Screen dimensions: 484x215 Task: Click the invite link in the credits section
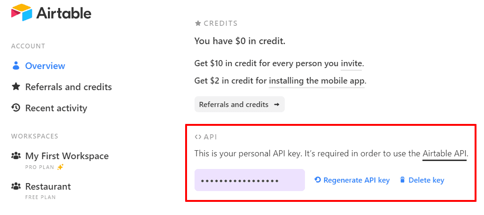(351, 63)
